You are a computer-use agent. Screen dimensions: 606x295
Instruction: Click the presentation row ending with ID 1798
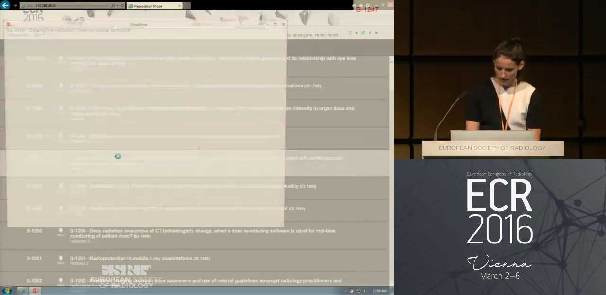click(x=194, y=87)
